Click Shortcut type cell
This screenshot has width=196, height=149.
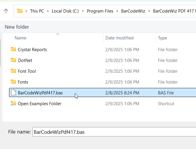point(166,104)
